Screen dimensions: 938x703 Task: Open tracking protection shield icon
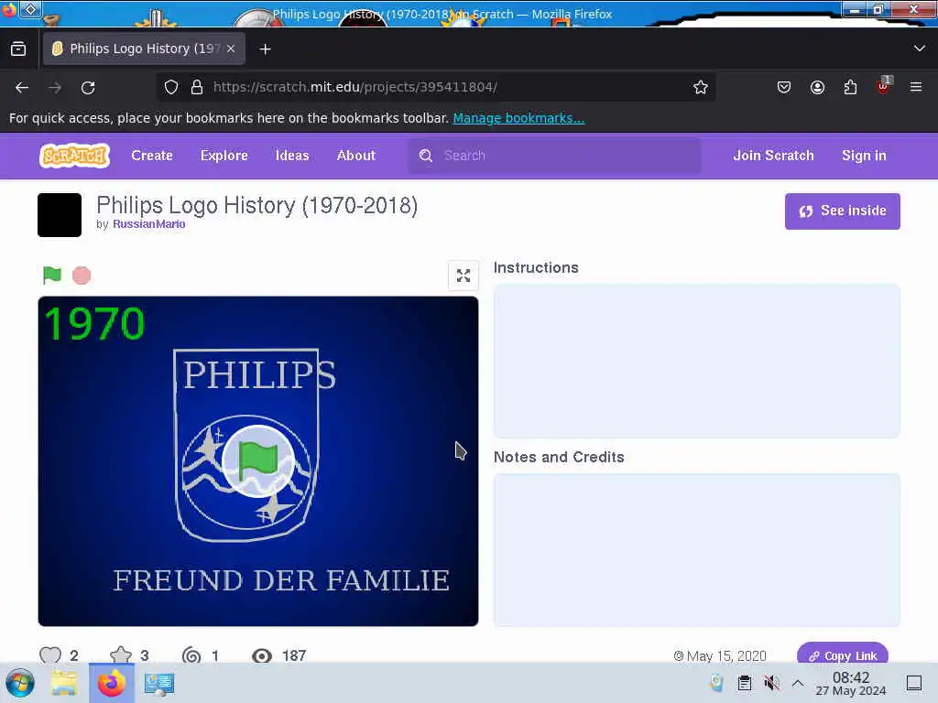[171, 87]
